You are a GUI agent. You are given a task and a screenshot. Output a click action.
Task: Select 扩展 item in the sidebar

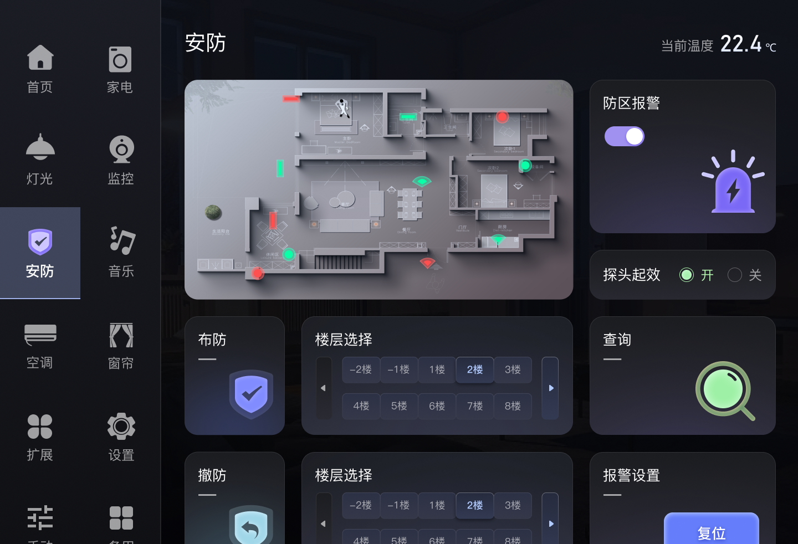click(40, 438)
